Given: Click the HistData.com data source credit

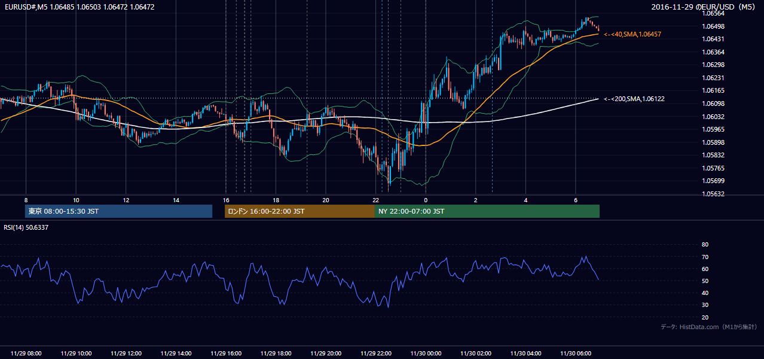Looking at the screenshot, I should 709,327.
